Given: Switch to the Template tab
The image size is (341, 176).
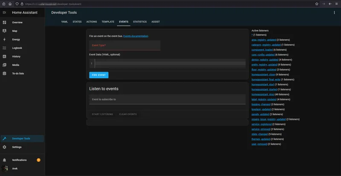Looking at the screenshot, I should click(x=108, y=22).
